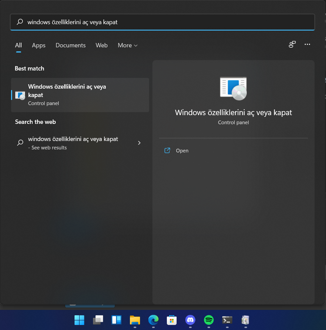Expand the web result chevron arrow

click(x=139, y=143)
